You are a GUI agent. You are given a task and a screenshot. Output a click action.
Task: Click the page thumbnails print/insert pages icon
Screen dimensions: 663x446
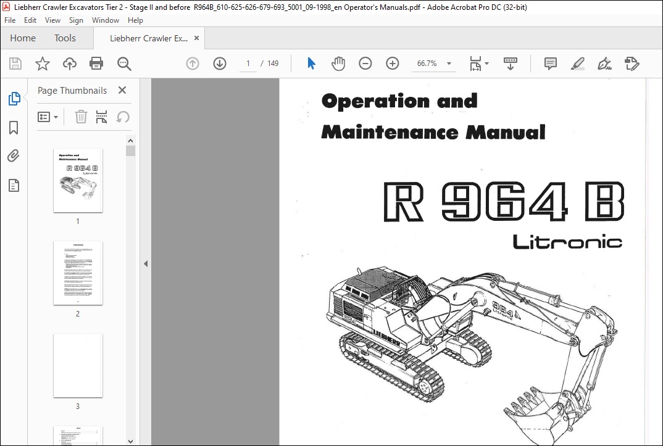click(x=101, y=117)
